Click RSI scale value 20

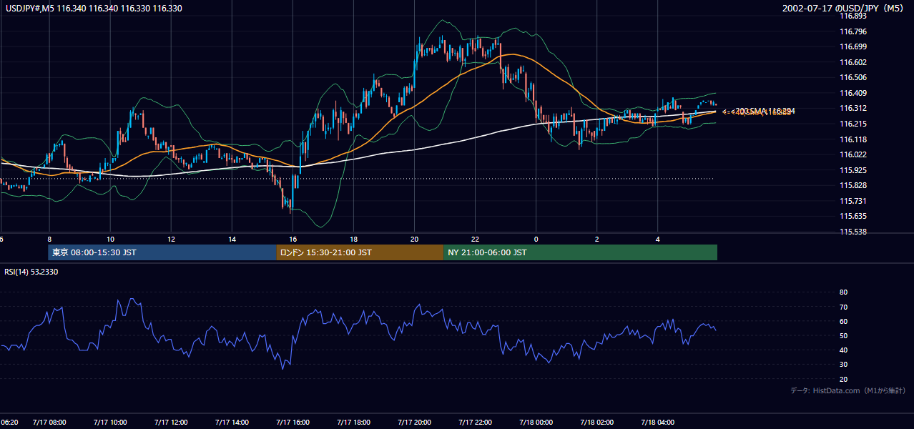point(843,379)
